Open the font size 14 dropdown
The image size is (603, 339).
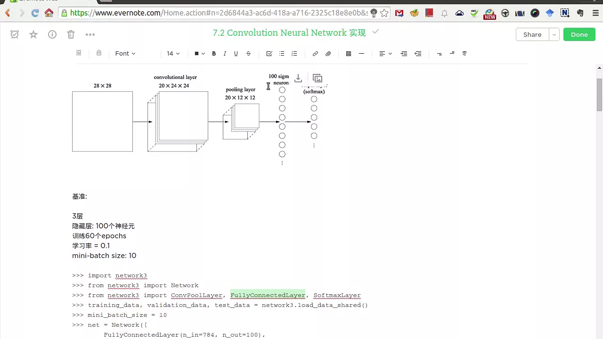[x=173, y=54]
